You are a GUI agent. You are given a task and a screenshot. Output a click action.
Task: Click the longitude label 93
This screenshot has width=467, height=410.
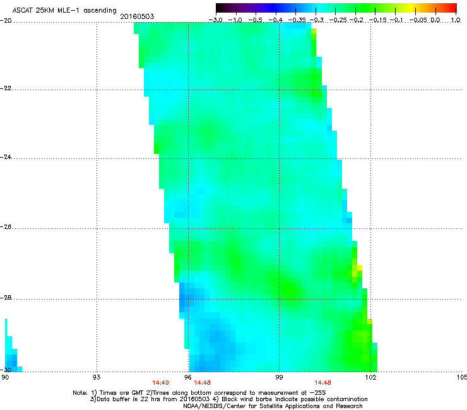[x=97, y=378]
